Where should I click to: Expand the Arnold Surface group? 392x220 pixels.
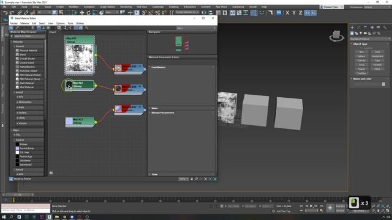[23, 112]
